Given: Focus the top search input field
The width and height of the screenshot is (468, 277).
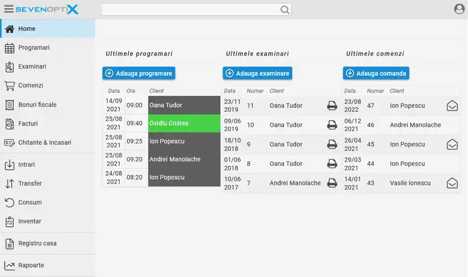Looking at the screenshot, I should coord(190,9).
